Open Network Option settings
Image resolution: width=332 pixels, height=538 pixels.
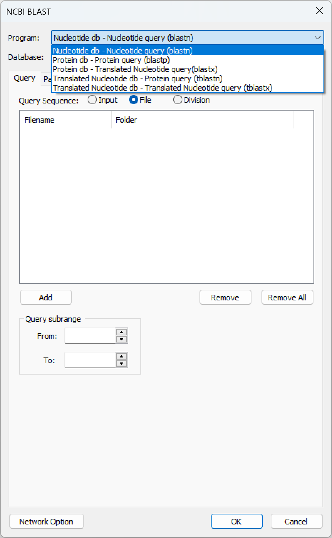coord(46,521)
